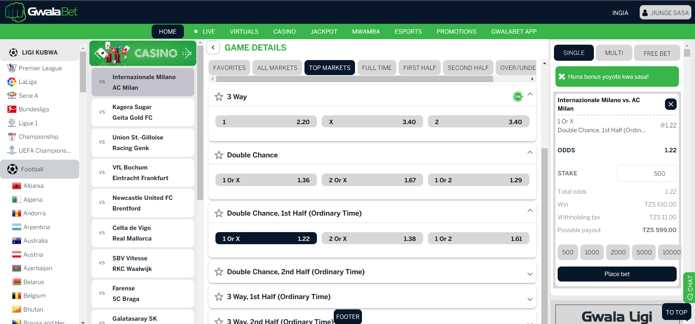Open Newcastle United FC vs Brentford match
695x324 pixels.
[143, 203]
